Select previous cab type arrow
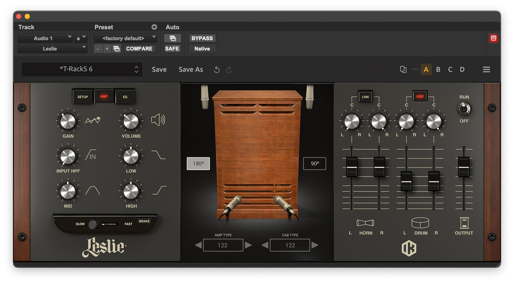Viewport: 514px width, 283px height. click(265, 245)
